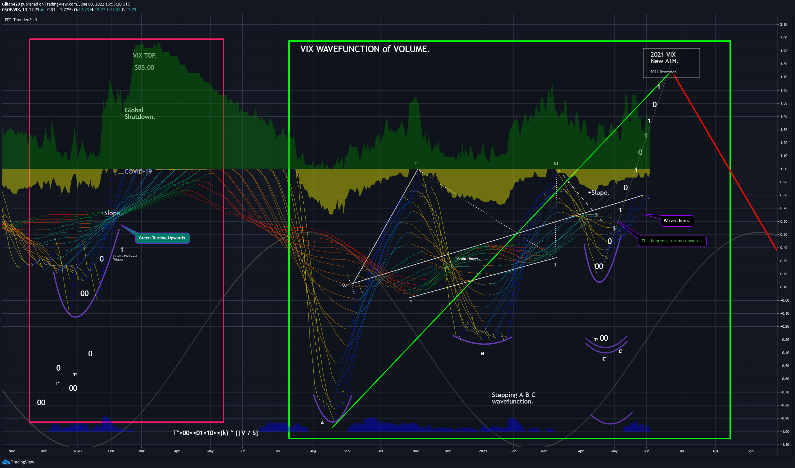Screen dimensions: 795x468
Task: Click 'This is green, turning upwards.' callout
Action: click(672, 241)
